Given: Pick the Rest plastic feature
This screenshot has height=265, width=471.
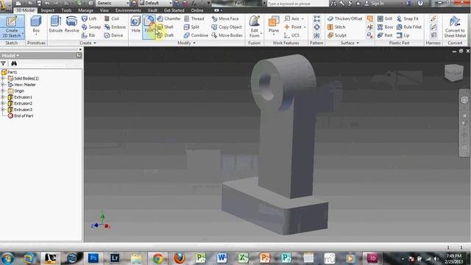Looking at the screenshot, I should point(385,35).
